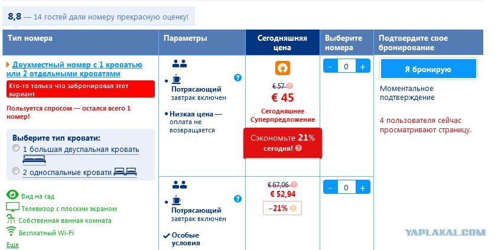Screen dimensions: 501x250
Task: Click the question mark next to crossed-out €67,06
Action: (294, 184)
